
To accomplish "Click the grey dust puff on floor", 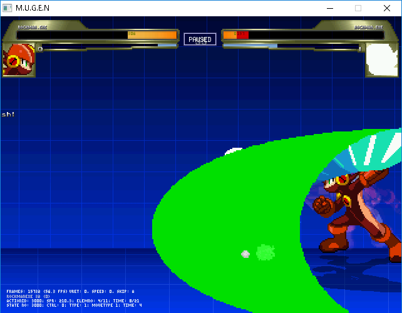I will point(245,254).
